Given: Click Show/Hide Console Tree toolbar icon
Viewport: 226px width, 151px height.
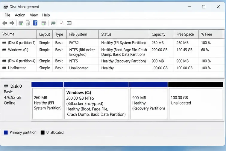Looking at the screenshot, I should [x=21, y=23].
